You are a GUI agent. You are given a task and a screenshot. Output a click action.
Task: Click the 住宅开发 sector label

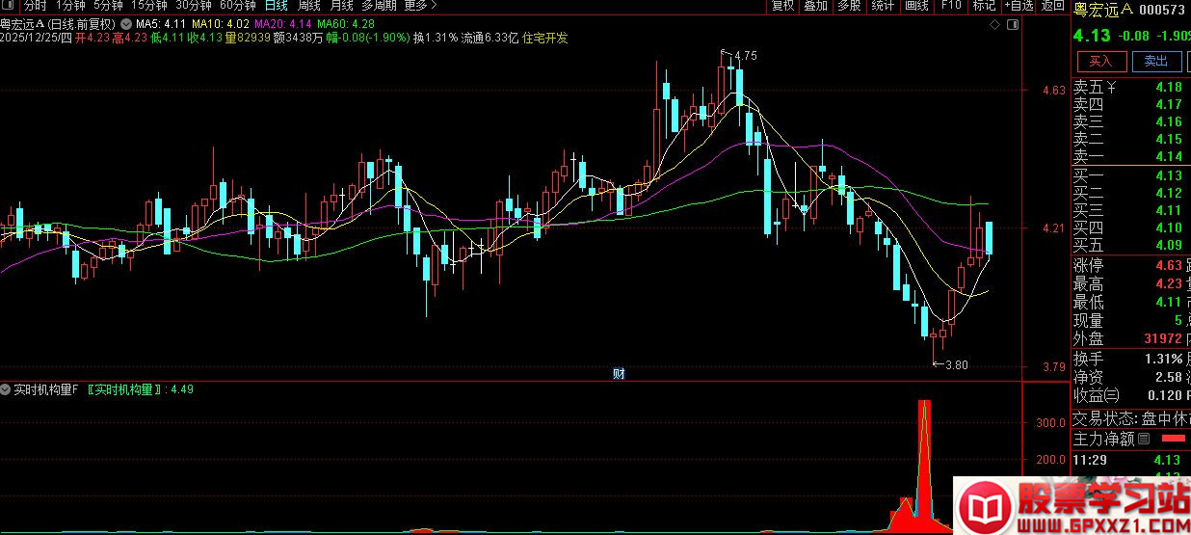(545, 39)
